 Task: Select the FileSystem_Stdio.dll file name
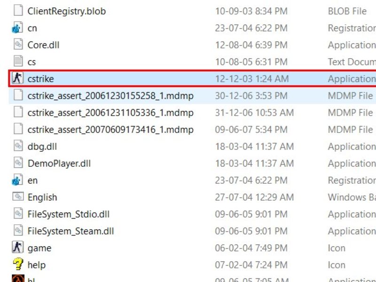pyautogui.click(x=69, y=214)
